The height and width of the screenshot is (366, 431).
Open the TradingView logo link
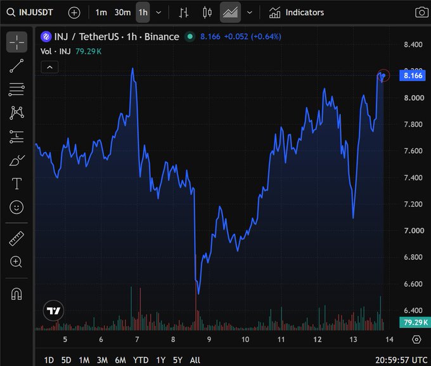[54, 310]
